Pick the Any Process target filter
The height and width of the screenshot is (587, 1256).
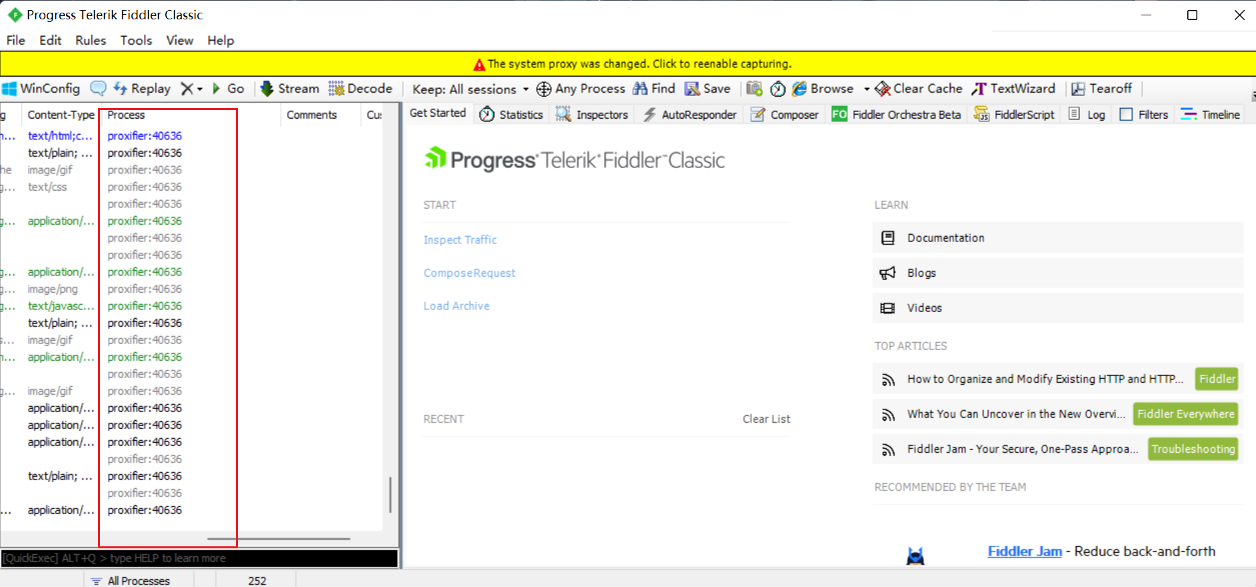[x=581, y=89]
